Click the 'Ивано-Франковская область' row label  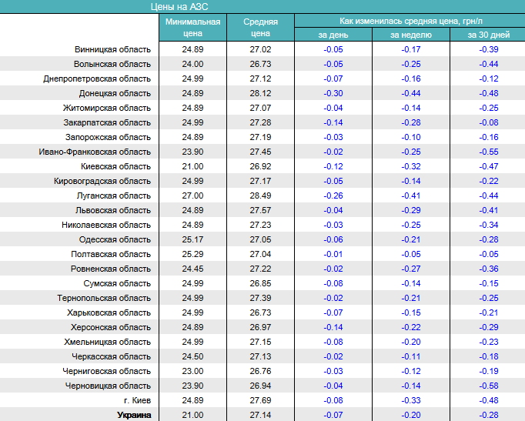pyautogui.click(x=95, y=152)
